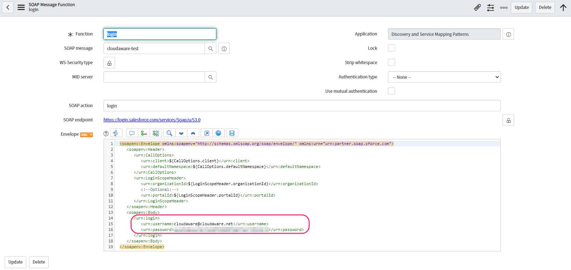Click the paperclip attachments icon
Viewport: 571px width, 270px height.
click(x=477, y=8)
